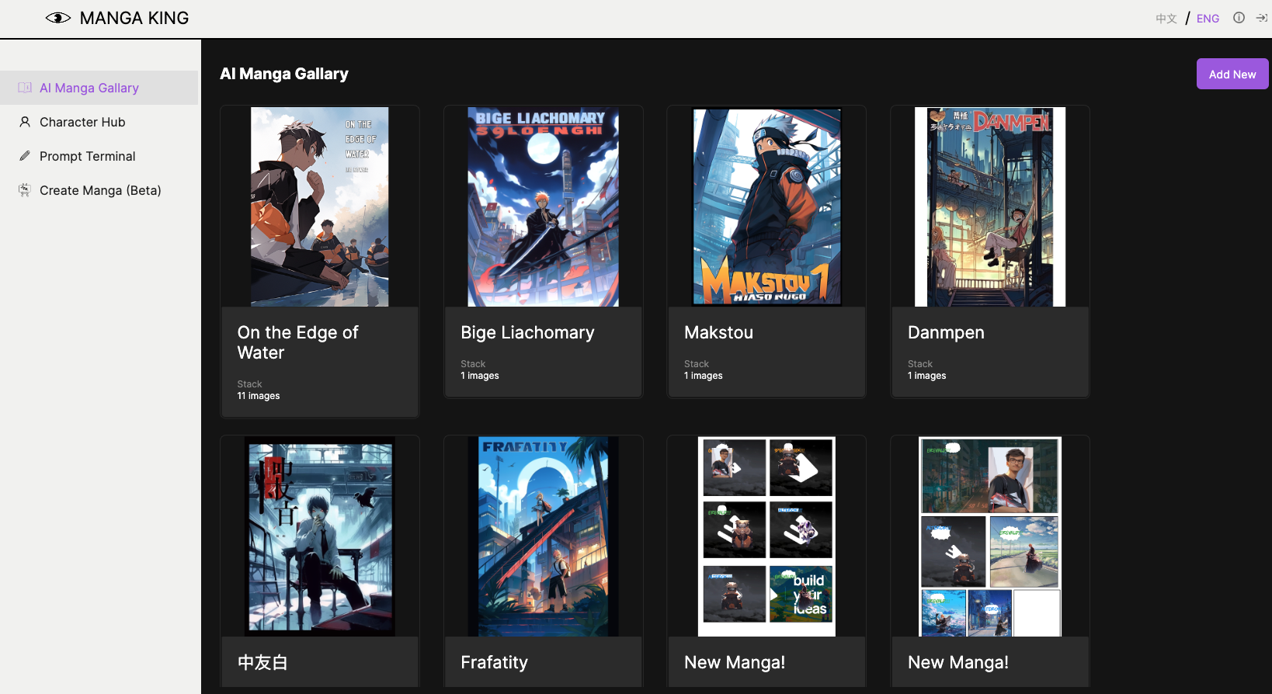Click 1 images label under Danmpen
Screen dimensions: 1272x694
coord(927,376)
